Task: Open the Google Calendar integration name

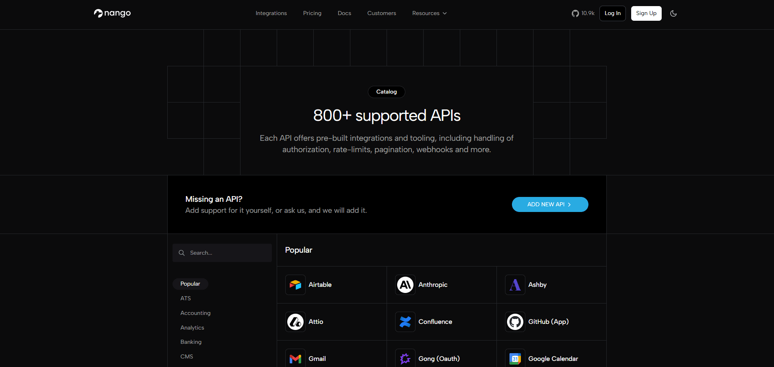Action: click(x=553, y=359)
